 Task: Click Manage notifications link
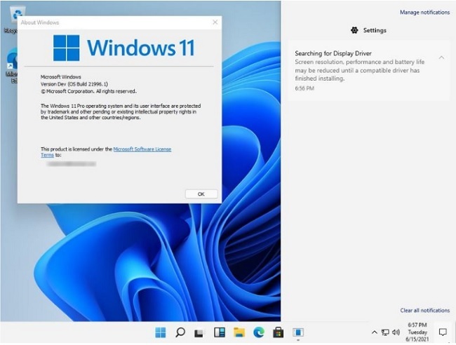click(424, 12)
